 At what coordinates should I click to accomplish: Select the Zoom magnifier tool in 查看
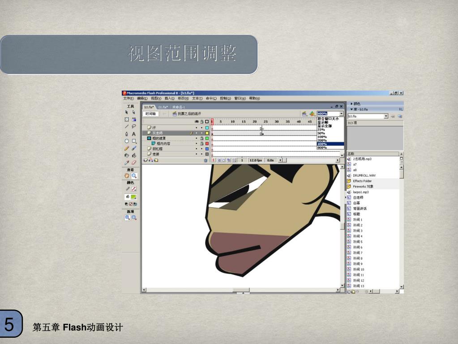click(x=134, y=176)
